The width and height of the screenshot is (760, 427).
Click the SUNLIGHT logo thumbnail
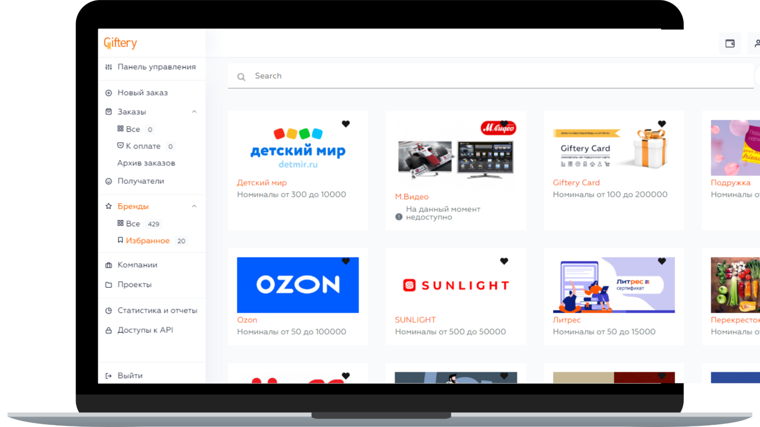[456, 285]
